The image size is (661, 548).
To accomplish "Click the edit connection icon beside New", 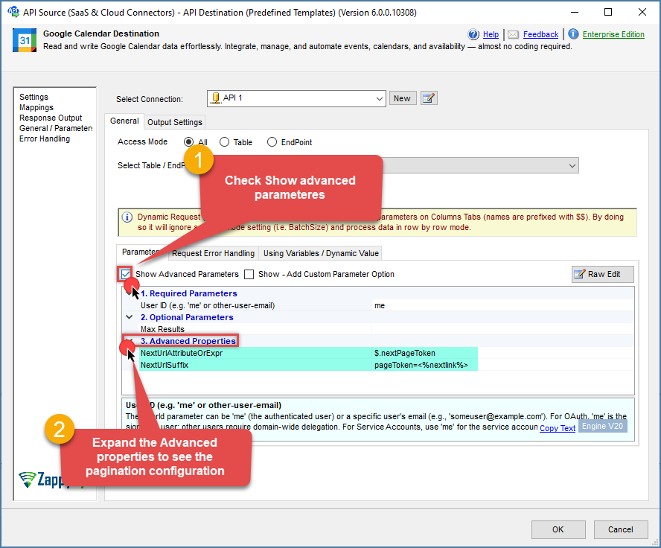I will (428, 98).
